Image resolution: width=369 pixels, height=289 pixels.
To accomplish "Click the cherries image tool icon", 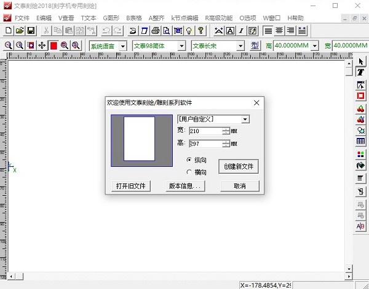I will 360,109.
